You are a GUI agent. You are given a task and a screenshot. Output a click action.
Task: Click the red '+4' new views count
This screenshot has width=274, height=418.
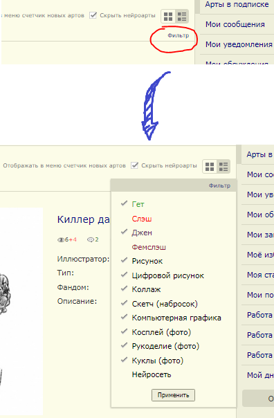73,239
